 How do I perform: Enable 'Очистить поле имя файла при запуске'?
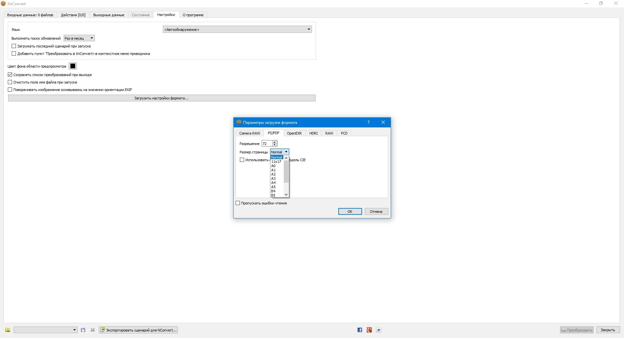(x=10, y=82)
